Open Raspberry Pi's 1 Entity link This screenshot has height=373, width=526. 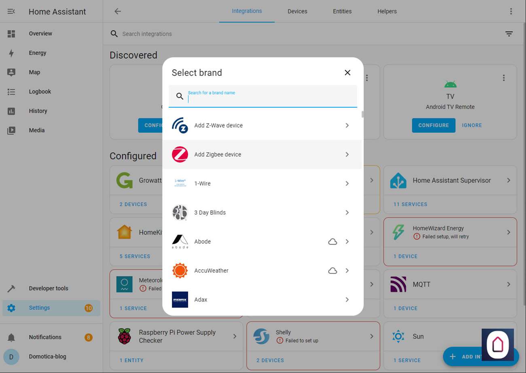[x=131, y=360]
